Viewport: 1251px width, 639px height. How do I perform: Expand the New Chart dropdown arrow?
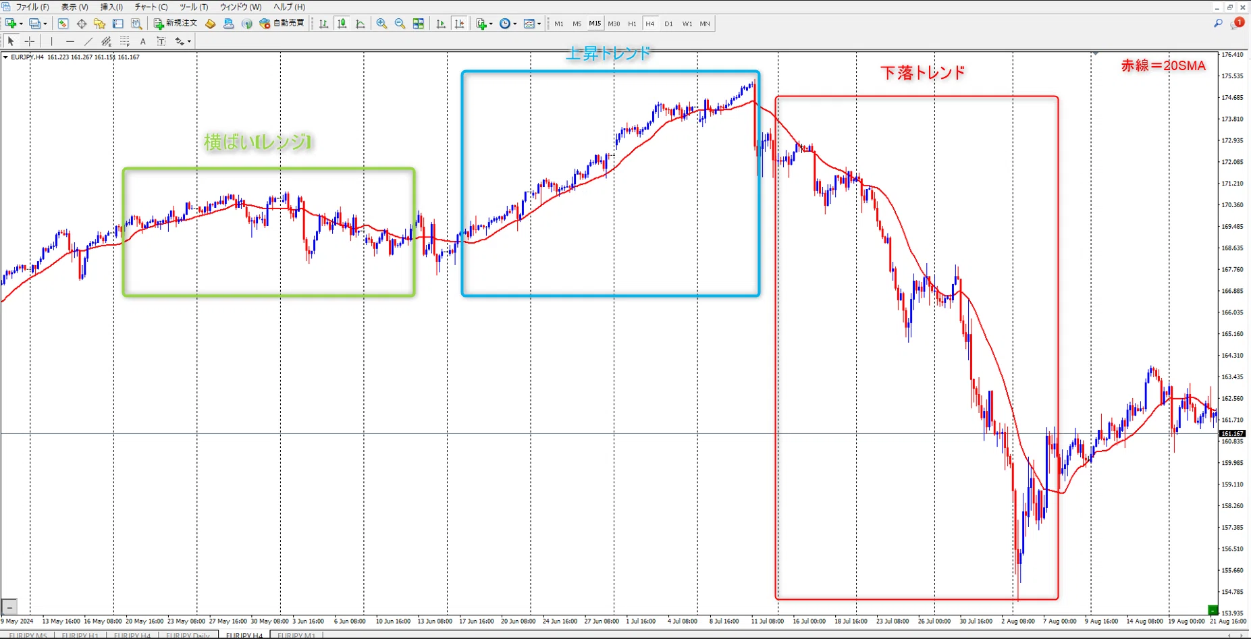pyautogui.click(x=21, y=24)
